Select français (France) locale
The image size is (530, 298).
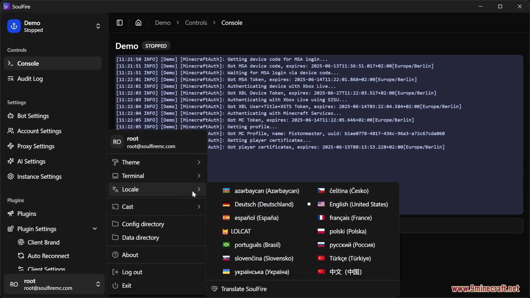click(350, 218)
